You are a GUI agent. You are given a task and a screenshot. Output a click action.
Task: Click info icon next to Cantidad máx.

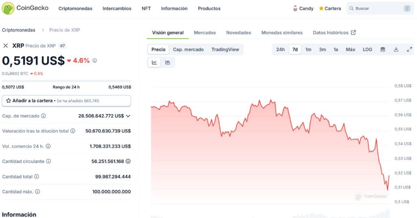point(37,192)
